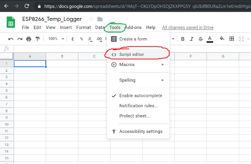Click the undo toolbar icon
The height and width of the screenshot is (164, 251).
click(x=11, y=39)
